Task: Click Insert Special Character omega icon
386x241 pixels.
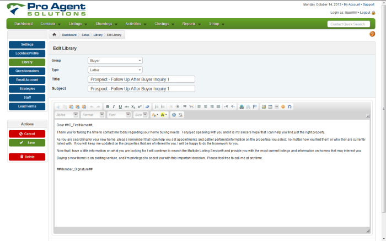Action: [289, 106]
